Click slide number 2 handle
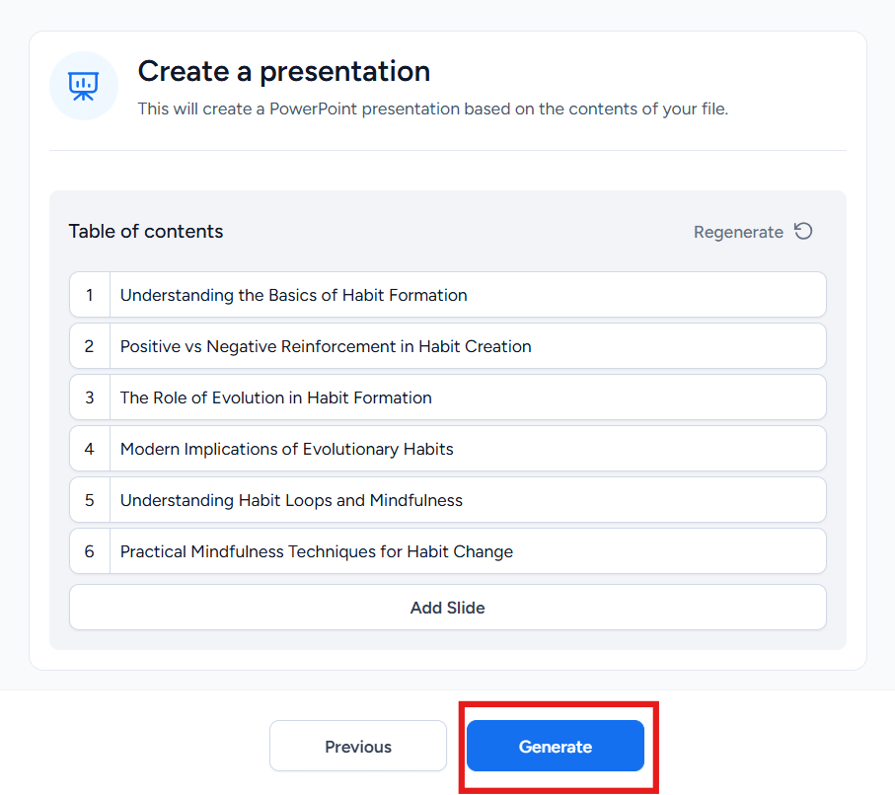The image size is (895, 795). [90, 346]
